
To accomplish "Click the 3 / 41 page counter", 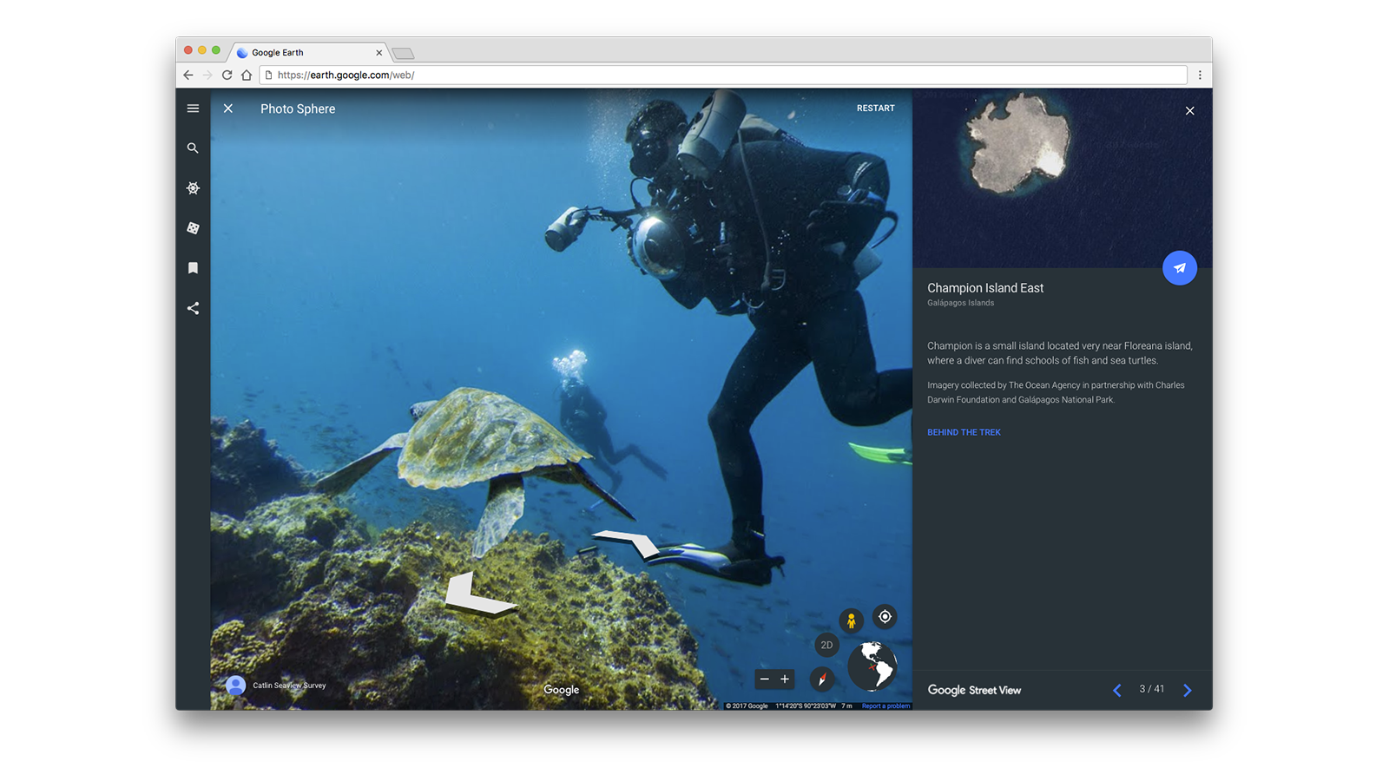I will point(1152,689).
